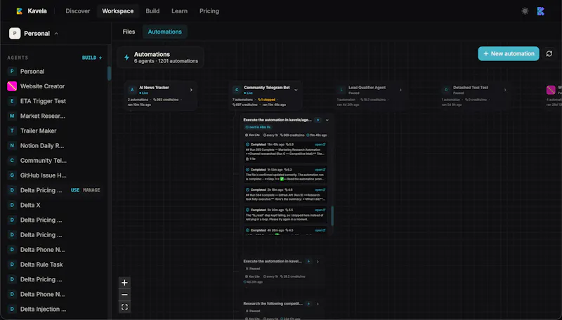Toggle the light/dark theme sun icon

(525, 11)
